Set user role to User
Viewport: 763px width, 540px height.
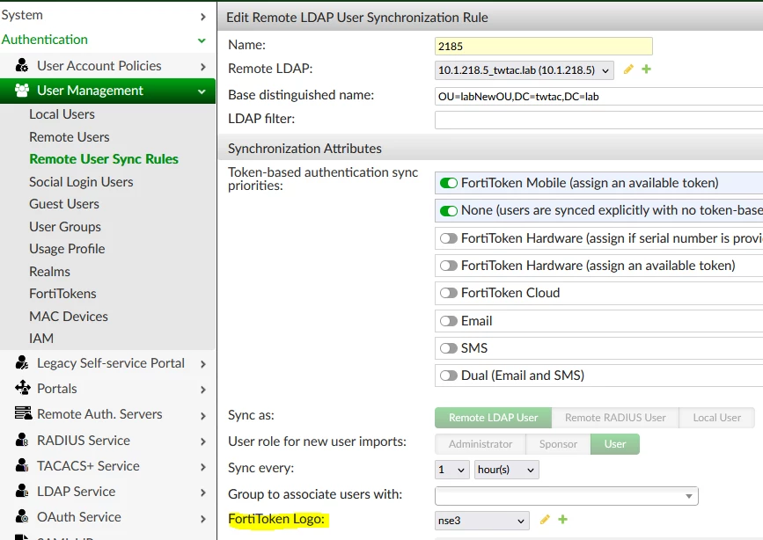615,444
